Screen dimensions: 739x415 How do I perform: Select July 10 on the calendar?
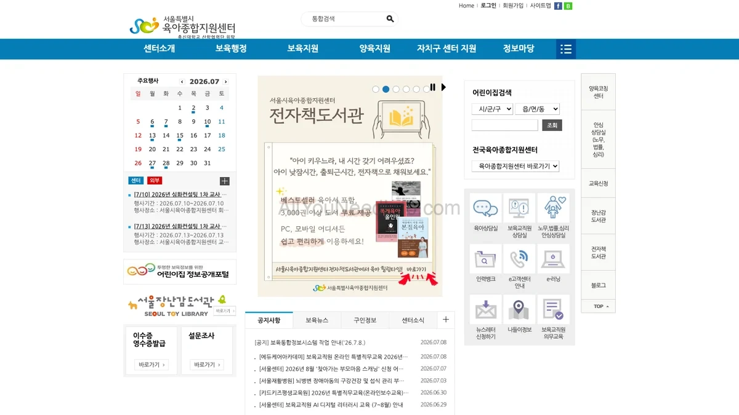pos(208,122)
